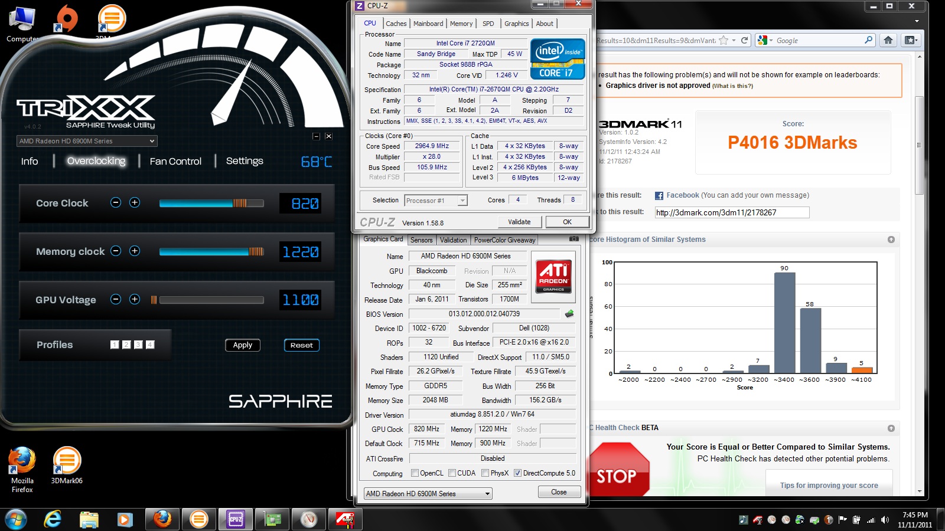The width and height of the screenshot is (945, 531).
Task: Go to Firefox home page icon
Action: coord(888,40)
